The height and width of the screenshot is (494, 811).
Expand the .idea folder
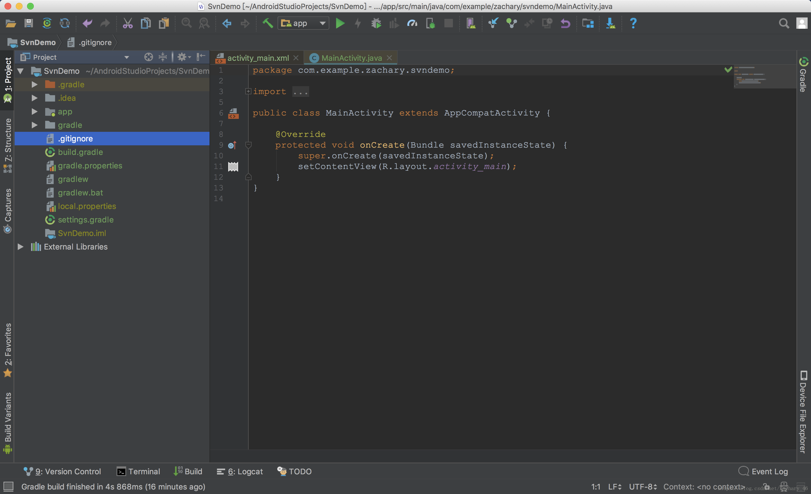tap(34, 98)
